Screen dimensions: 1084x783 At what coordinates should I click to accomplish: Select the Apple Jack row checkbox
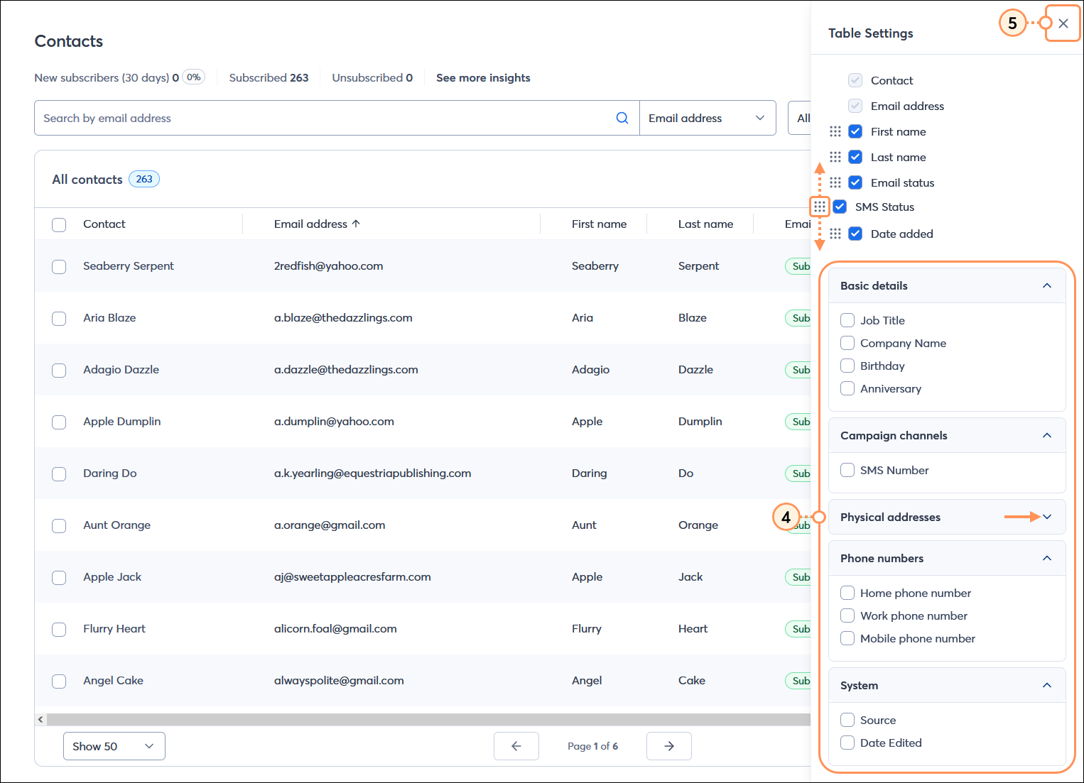point(59,577)
